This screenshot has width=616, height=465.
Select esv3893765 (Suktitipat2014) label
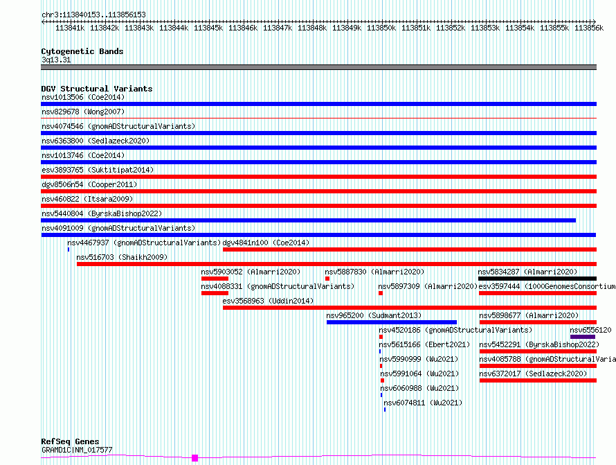tap(98, 170)
